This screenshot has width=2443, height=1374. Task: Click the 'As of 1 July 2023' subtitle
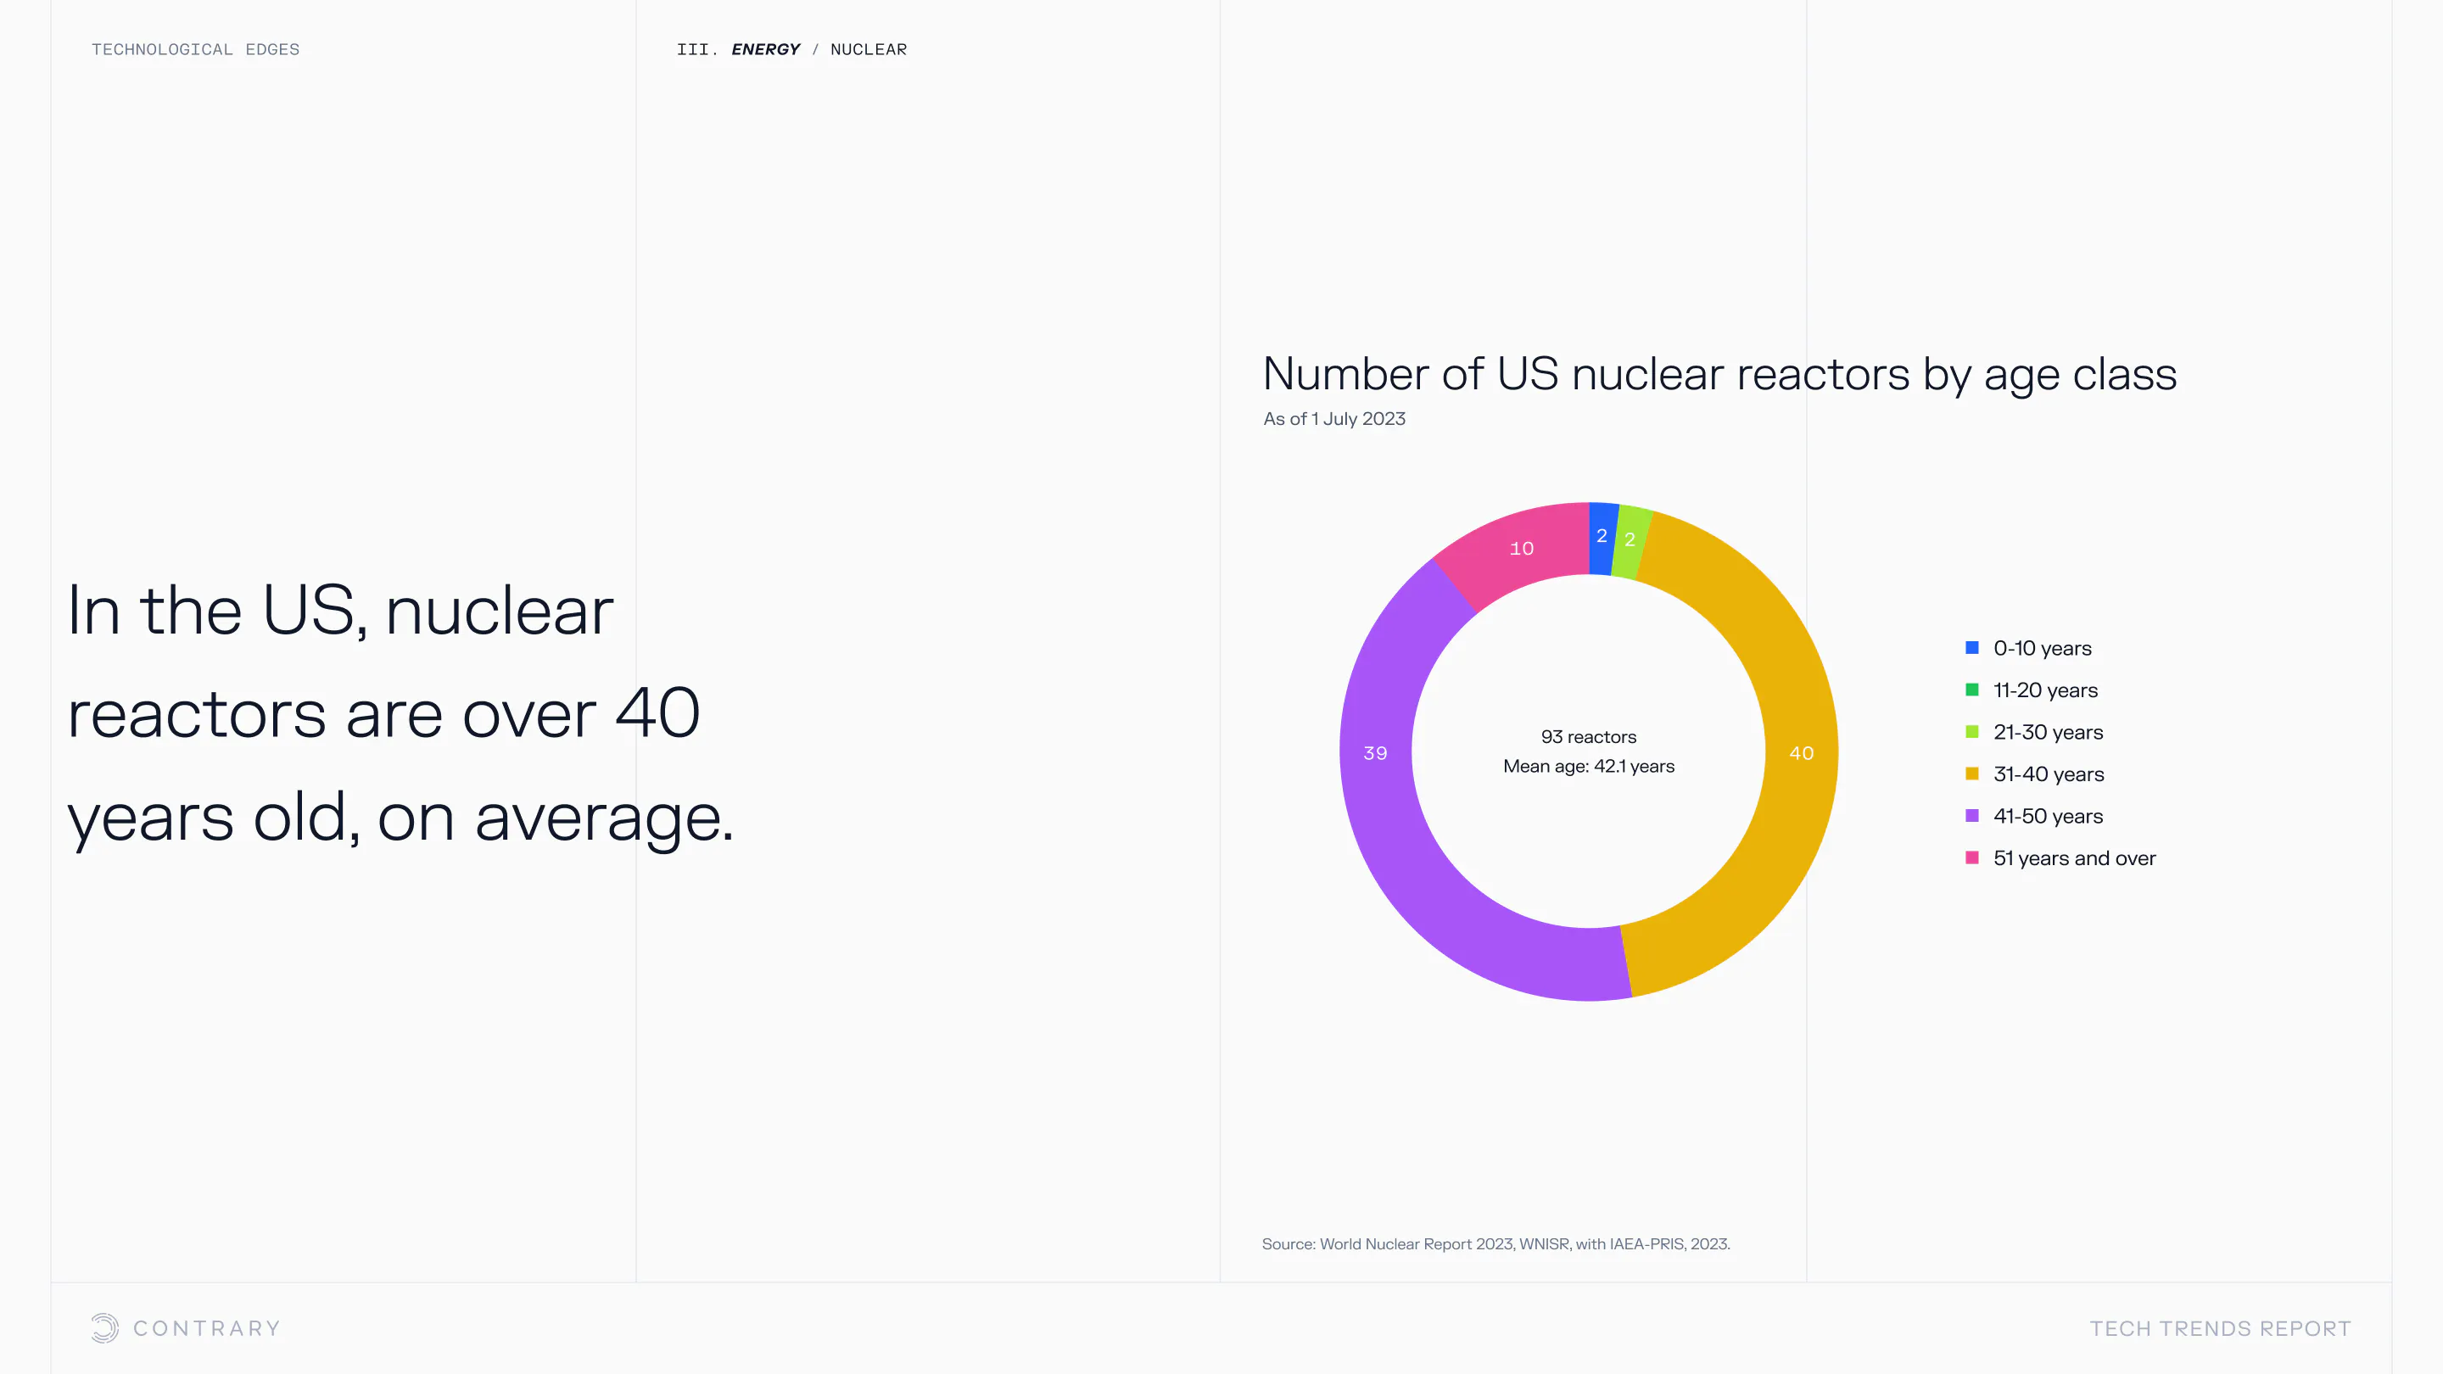(x=1333, y=418)
